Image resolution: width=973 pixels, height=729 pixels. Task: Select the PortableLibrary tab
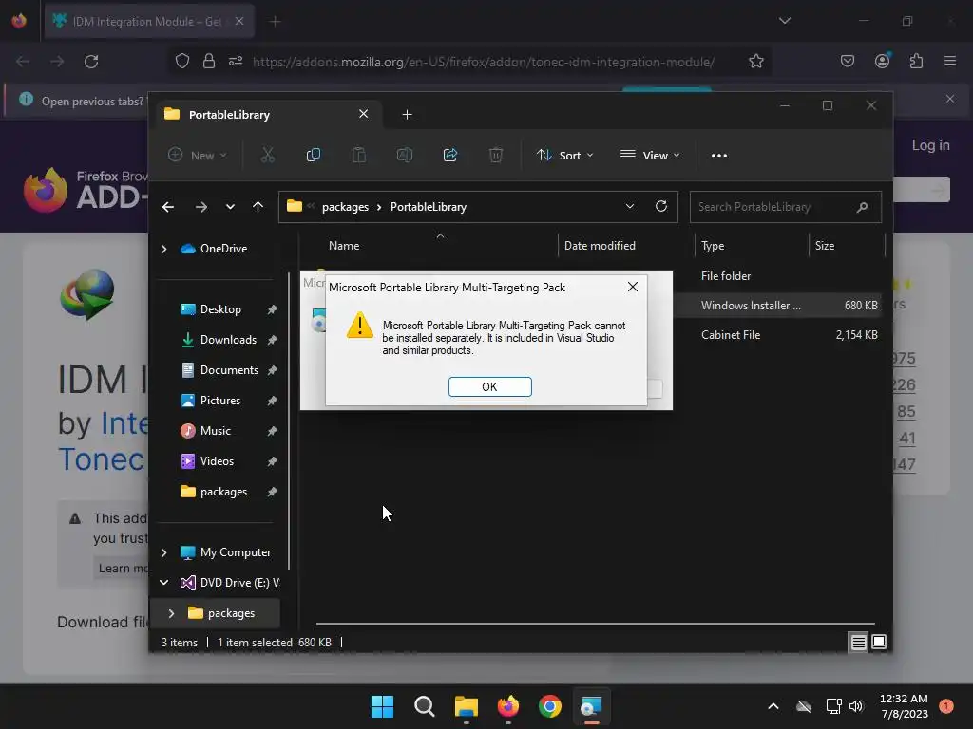(x=267, y=114)
